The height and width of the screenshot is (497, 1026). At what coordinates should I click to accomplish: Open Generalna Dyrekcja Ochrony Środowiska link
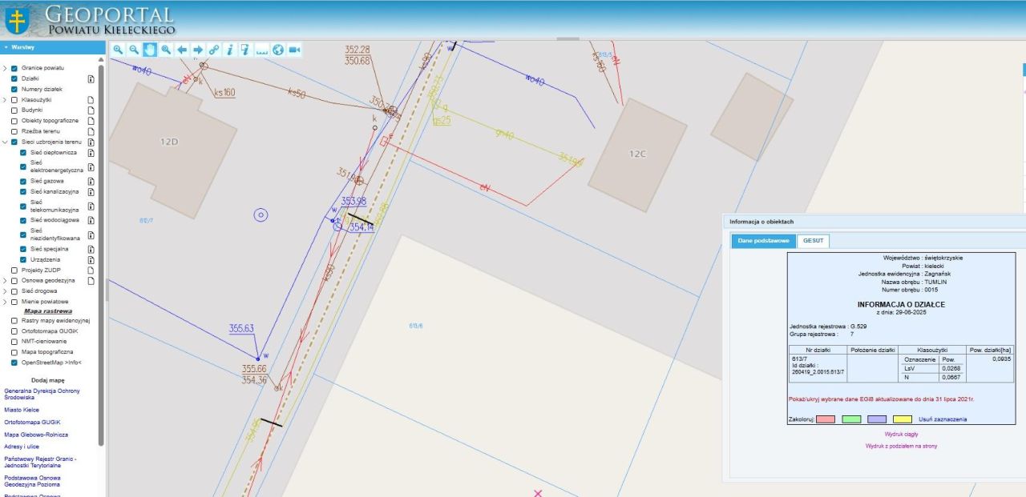tap(42, 394)
